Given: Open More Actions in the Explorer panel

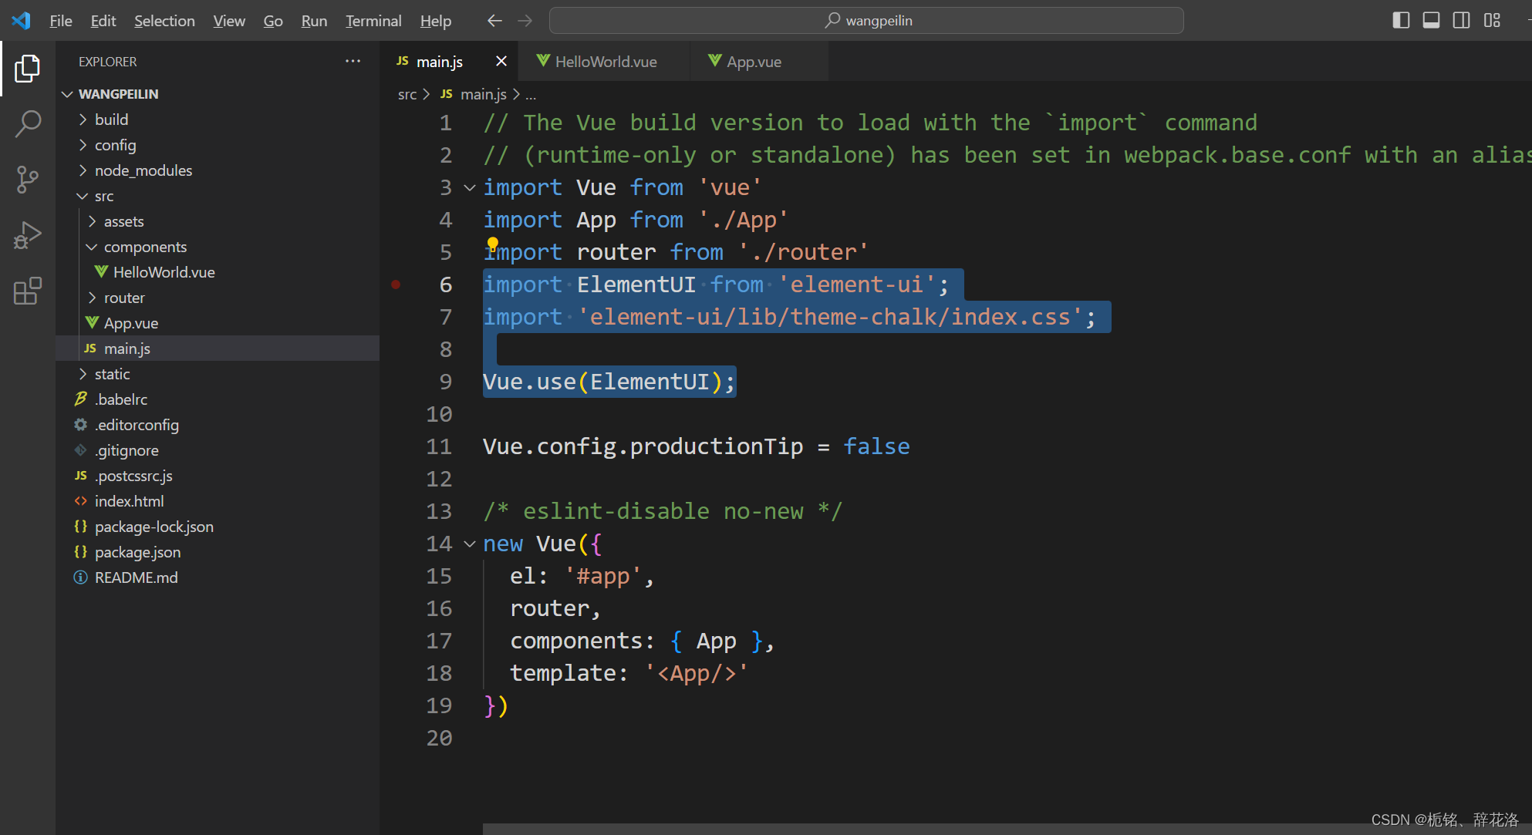Looking at the screenshot, I should click(x=353, y=61).
